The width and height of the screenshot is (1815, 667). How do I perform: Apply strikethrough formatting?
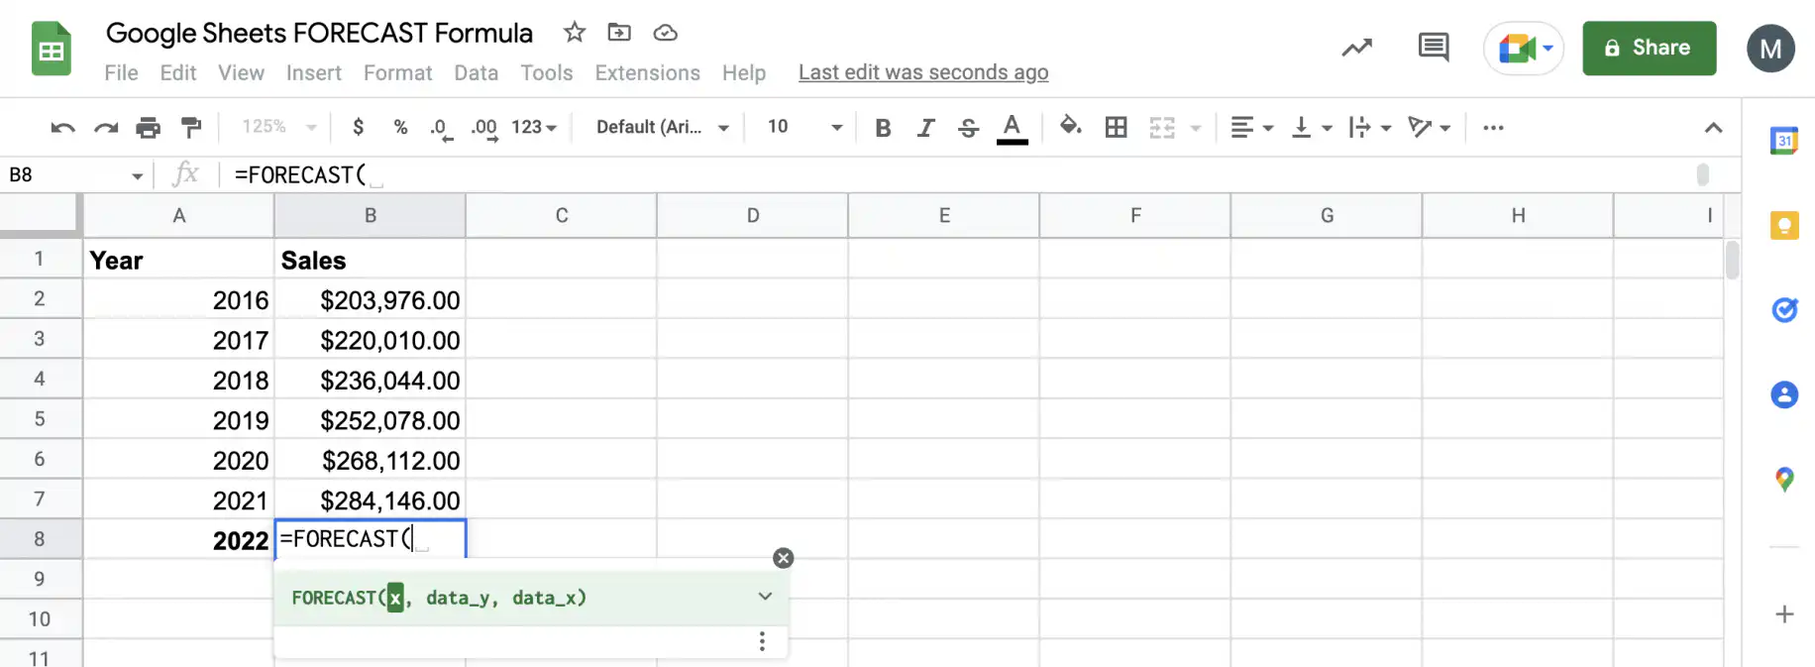pyautogui.click(x=969, y=127)
